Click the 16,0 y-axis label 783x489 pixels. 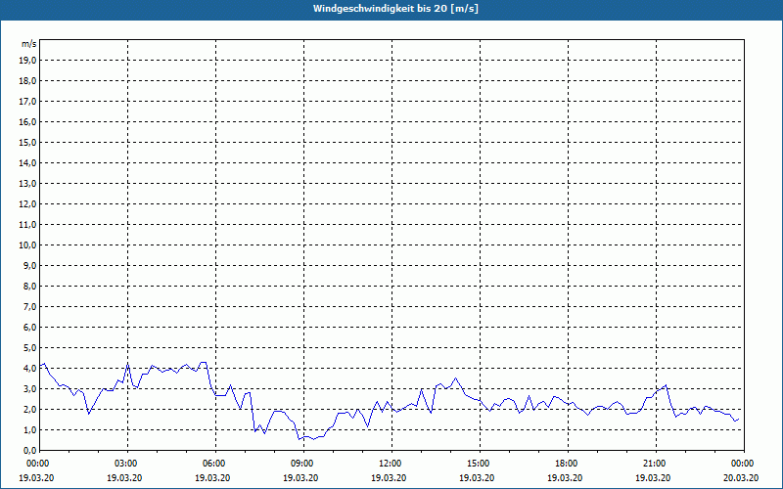pyautogui.click(x=27, y=121)
